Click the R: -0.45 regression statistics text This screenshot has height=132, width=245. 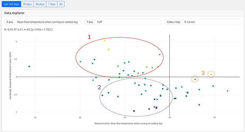click(27, 29)
